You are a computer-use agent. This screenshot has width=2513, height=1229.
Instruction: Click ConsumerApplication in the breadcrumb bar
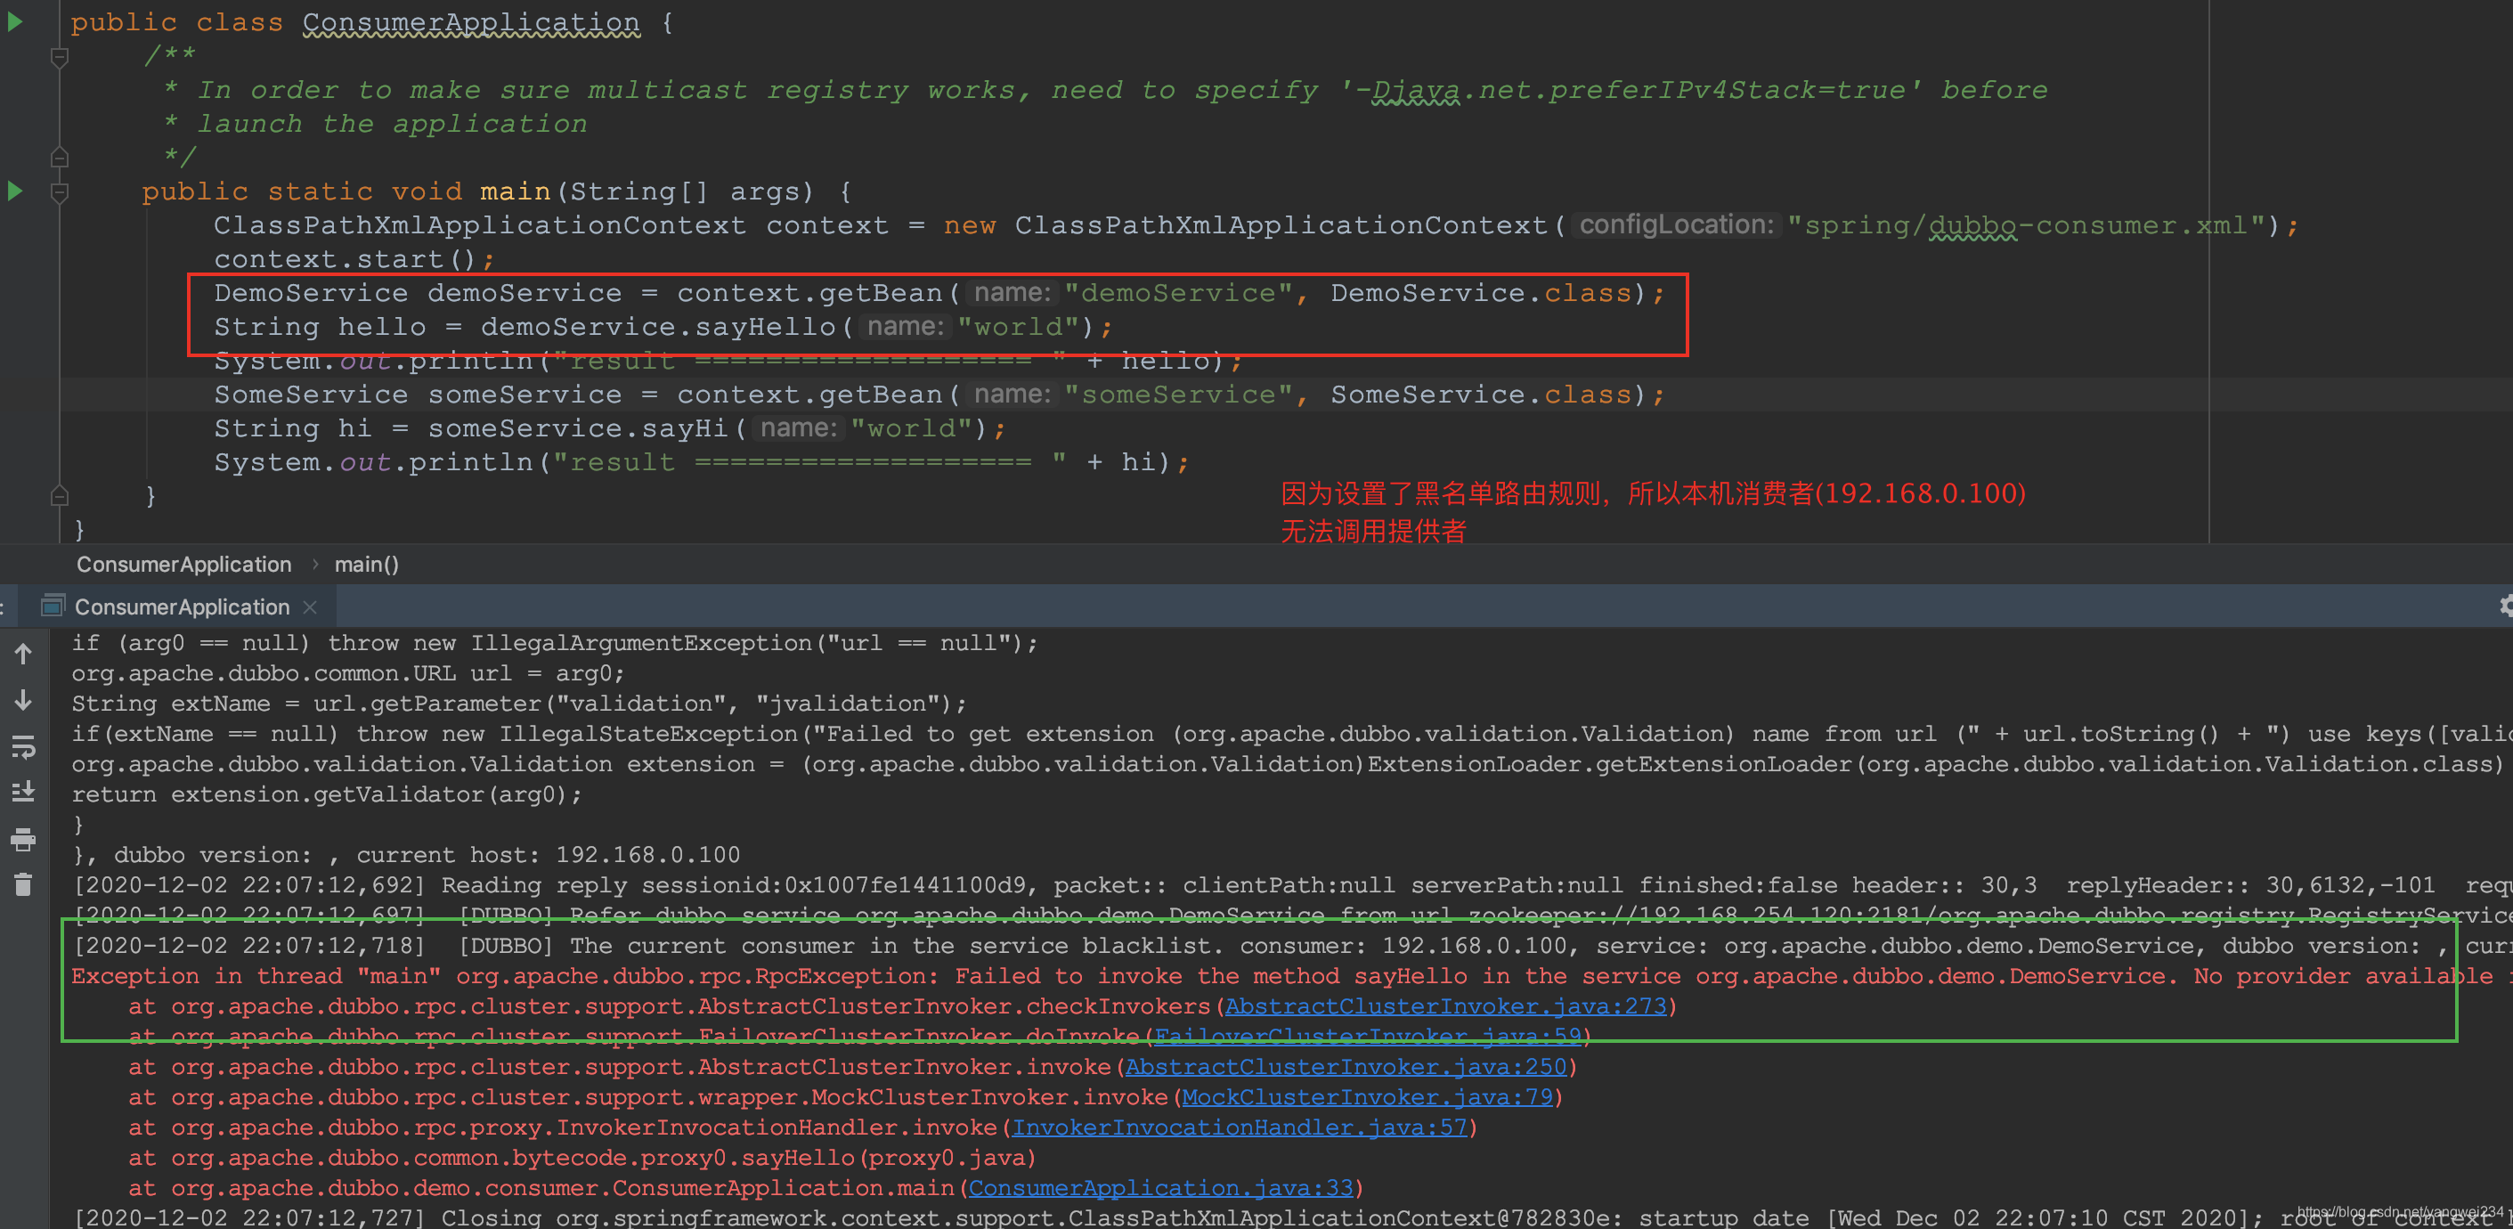point(183,564)
